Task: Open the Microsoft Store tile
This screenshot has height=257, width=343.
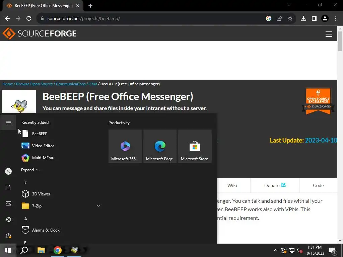Action: tap(195, 146)
